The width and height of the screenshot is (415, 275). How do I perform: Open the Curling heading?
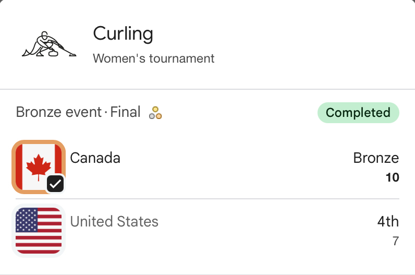123,34
